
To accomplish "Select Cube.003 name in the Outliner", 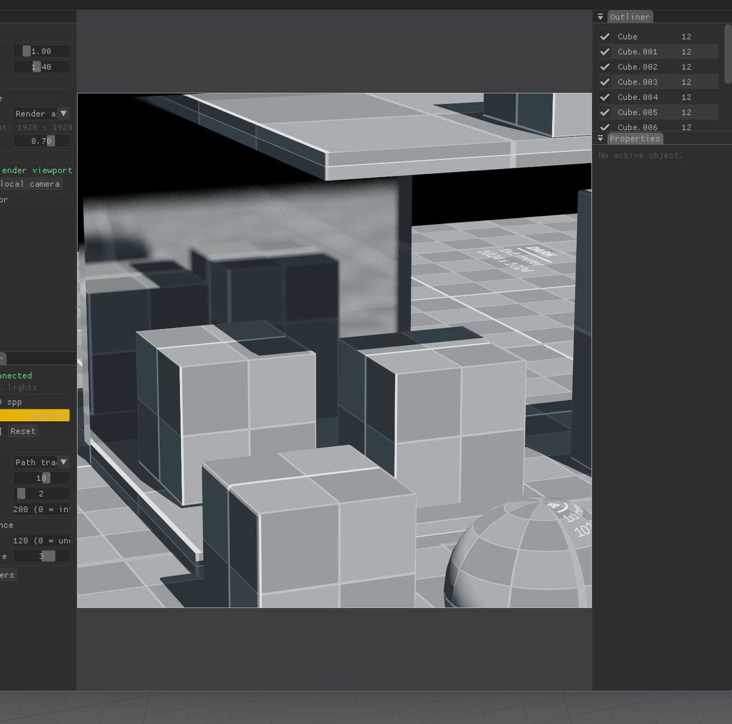I will (637, 82).
